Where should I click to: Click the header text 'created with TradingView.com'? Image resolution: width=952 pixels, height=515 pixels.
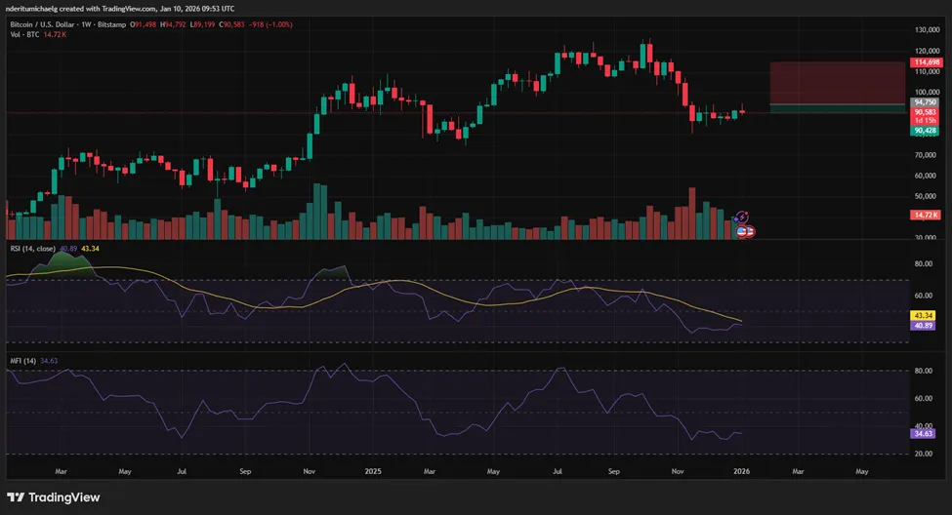pyautogui.click(x=108, y=9)
